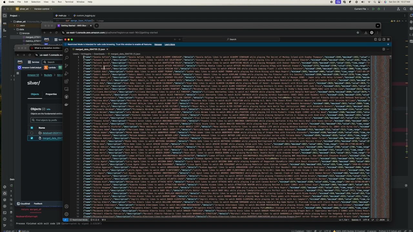Switch to Objects tab in S3 console
The height and width of the screenshot is (232, 413).
coord(35,94)
